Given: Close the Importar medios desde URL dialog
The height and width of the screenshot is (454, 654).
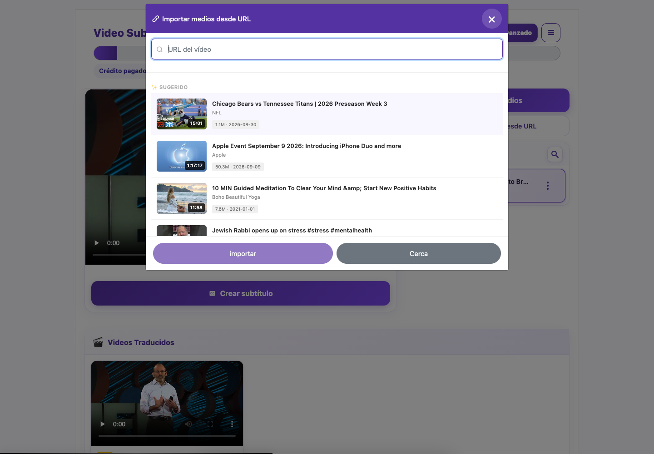Looking at the screenshot, I should (492, 19).
